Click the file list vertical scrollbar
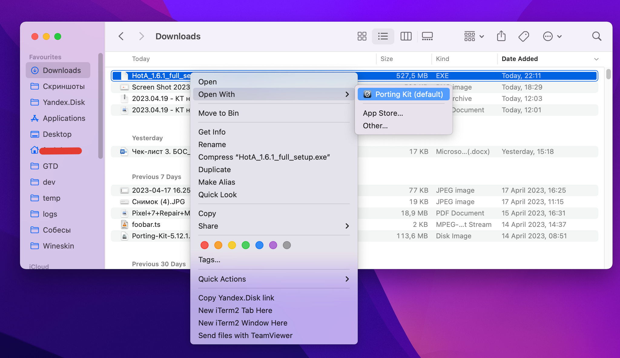This screenshot has height=358, width=620. pyautogui.click(x=608, y=74)
